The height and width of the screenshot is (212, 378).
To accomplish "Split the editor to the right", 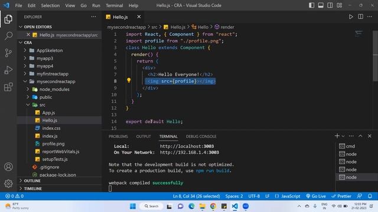I will click(360, 16).
